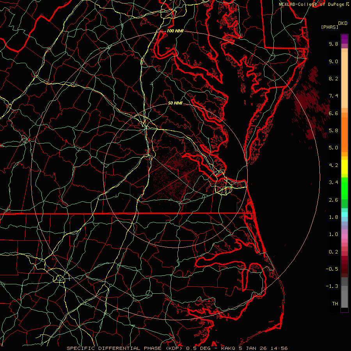This screenshot has height=351, width=351.
Task: Select the 6.6 legend value
Action: (x=333, y=113)
